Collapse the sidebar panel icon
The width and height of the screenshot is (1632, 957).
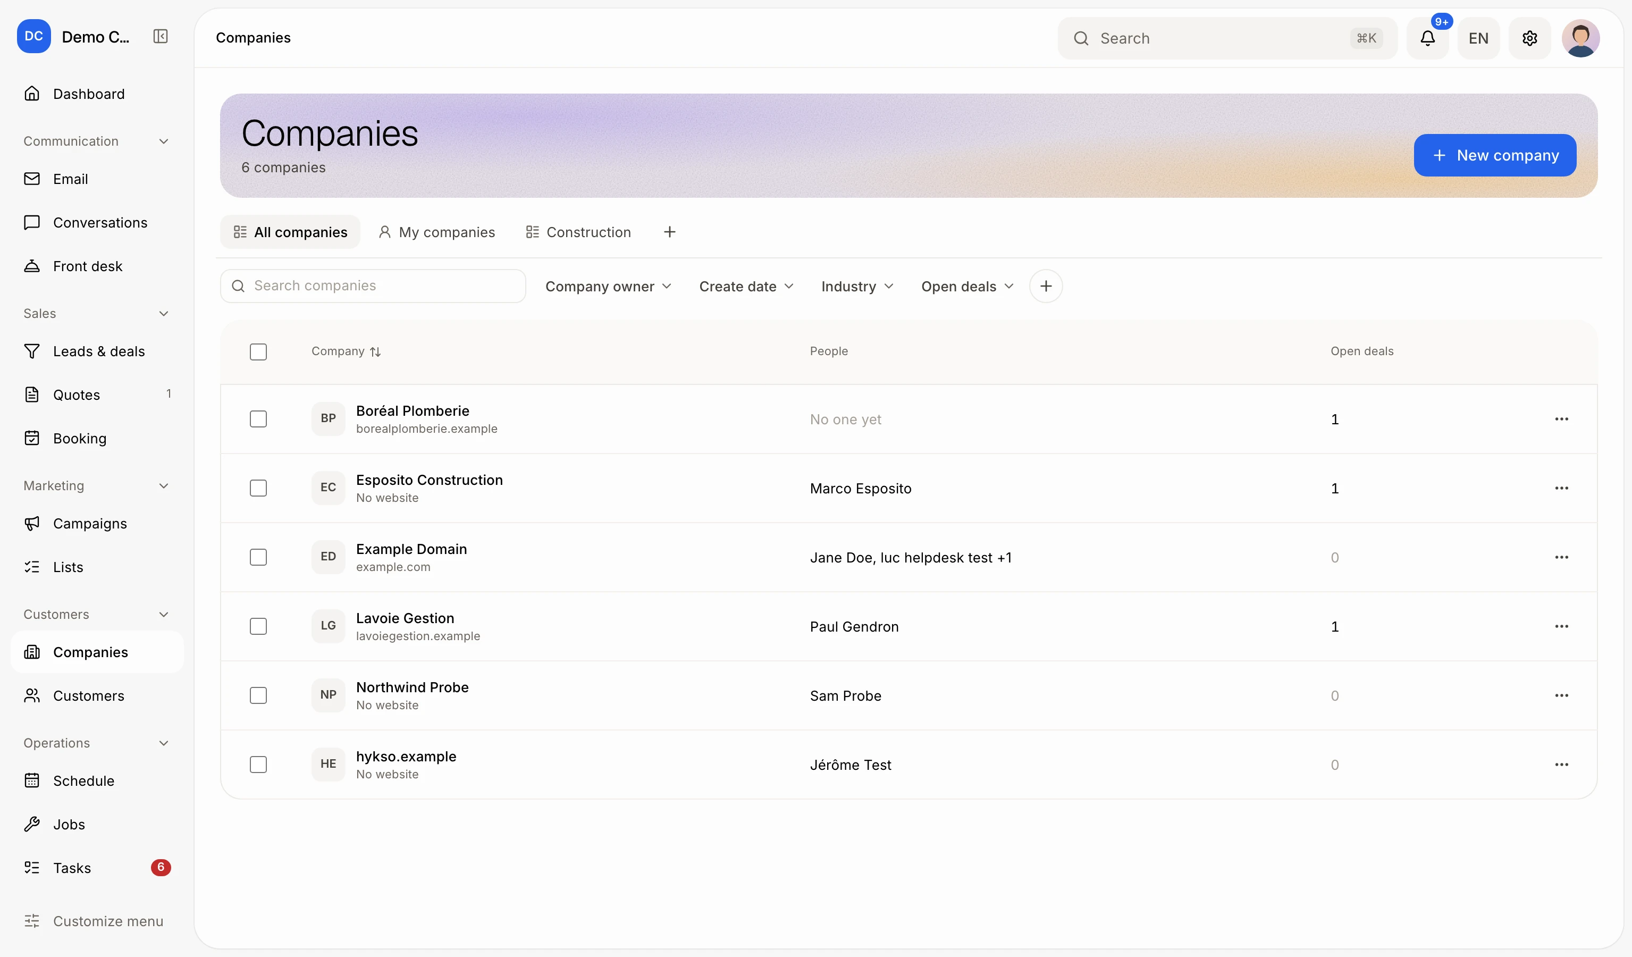click(161, 36)
